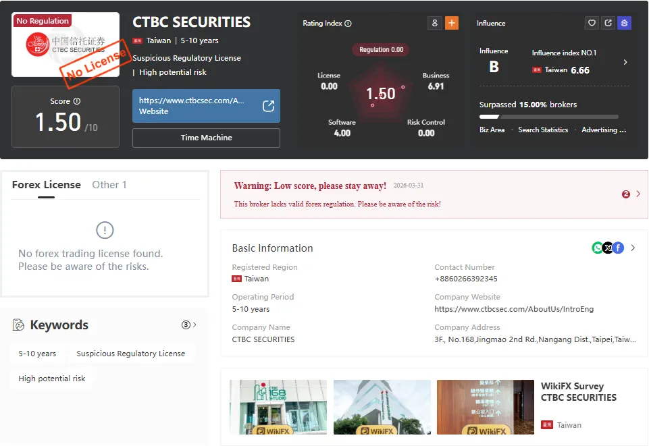The height and width of the screenshot is (446, 649).
Task: Click the Company Address text
Action: click(535, 339)
